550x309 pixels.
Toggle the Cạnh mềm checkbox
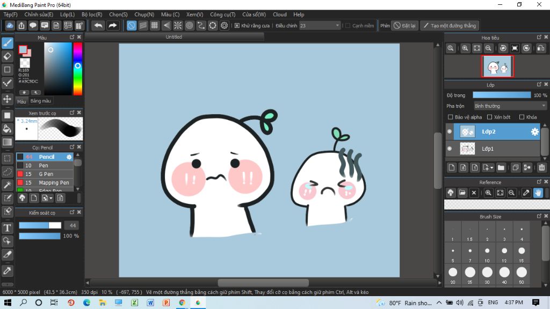pyautogui.click(x=348, y=26)
